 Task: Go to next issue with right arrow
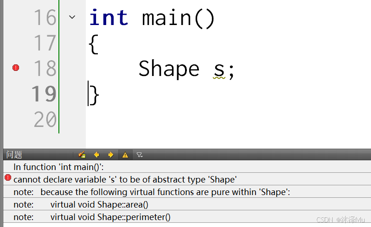tap(110, 155)
